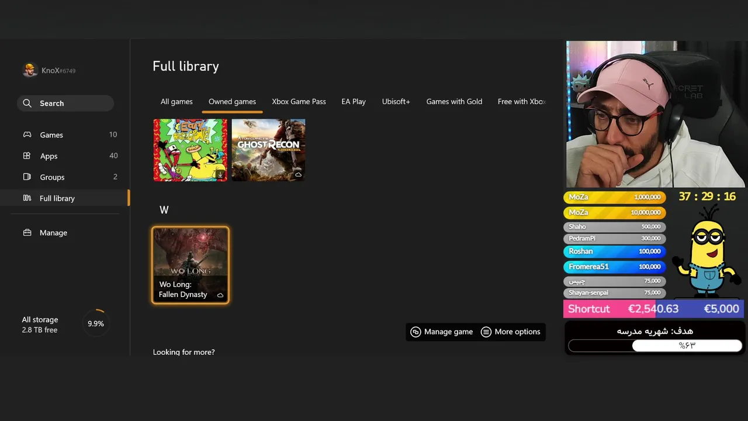Click the MoZa 10,000,000 donor bar

(x=614, y=212)
